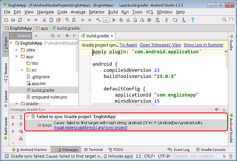Close the Messages tab with red X icon

(x=13, y=117)
